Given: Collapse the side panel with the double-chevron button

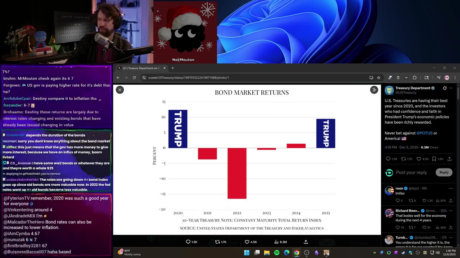Looking at the screenshot, I should (374, 90).
